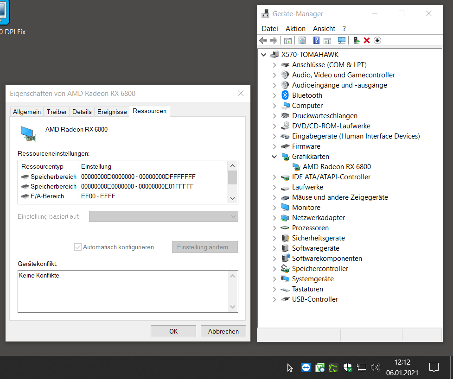453x379 pixels.
Task: Open Einstellung basiert auf dropdown
Action: click(x=164, y=216)
